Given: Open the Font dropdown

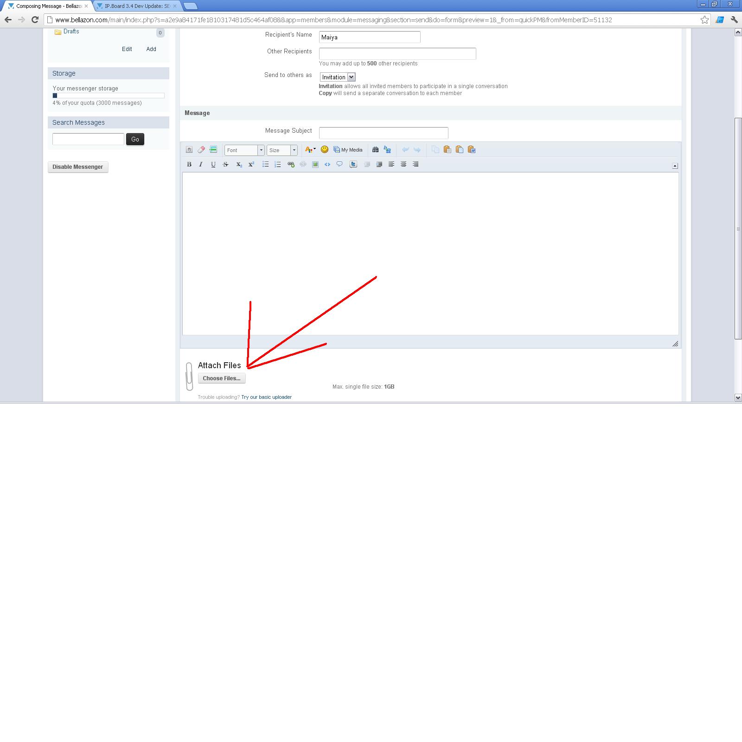Looking at the screenshot, I should tap(244, 150).
